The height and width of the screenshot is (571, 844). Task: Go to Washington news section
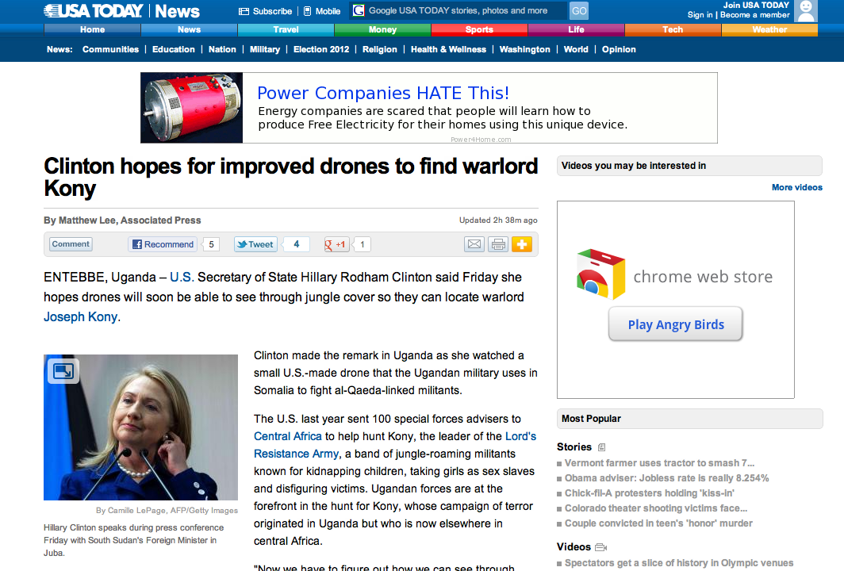pos(525,49)
